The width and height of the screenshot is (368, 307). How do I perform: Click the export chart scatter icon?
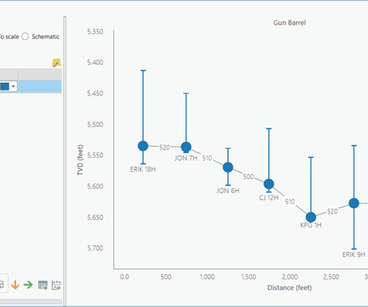point(56,285)
